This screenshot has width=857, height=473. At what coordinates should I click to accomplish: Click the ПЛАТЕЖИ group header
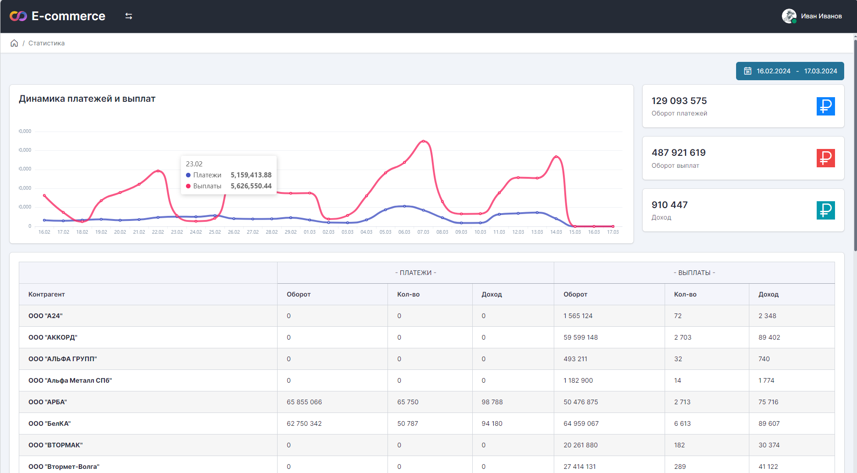coord(415,273)
